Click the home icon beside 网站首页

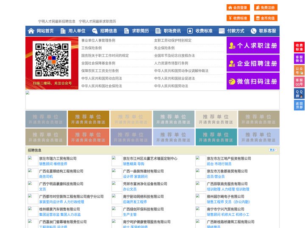tap(31, 31)
